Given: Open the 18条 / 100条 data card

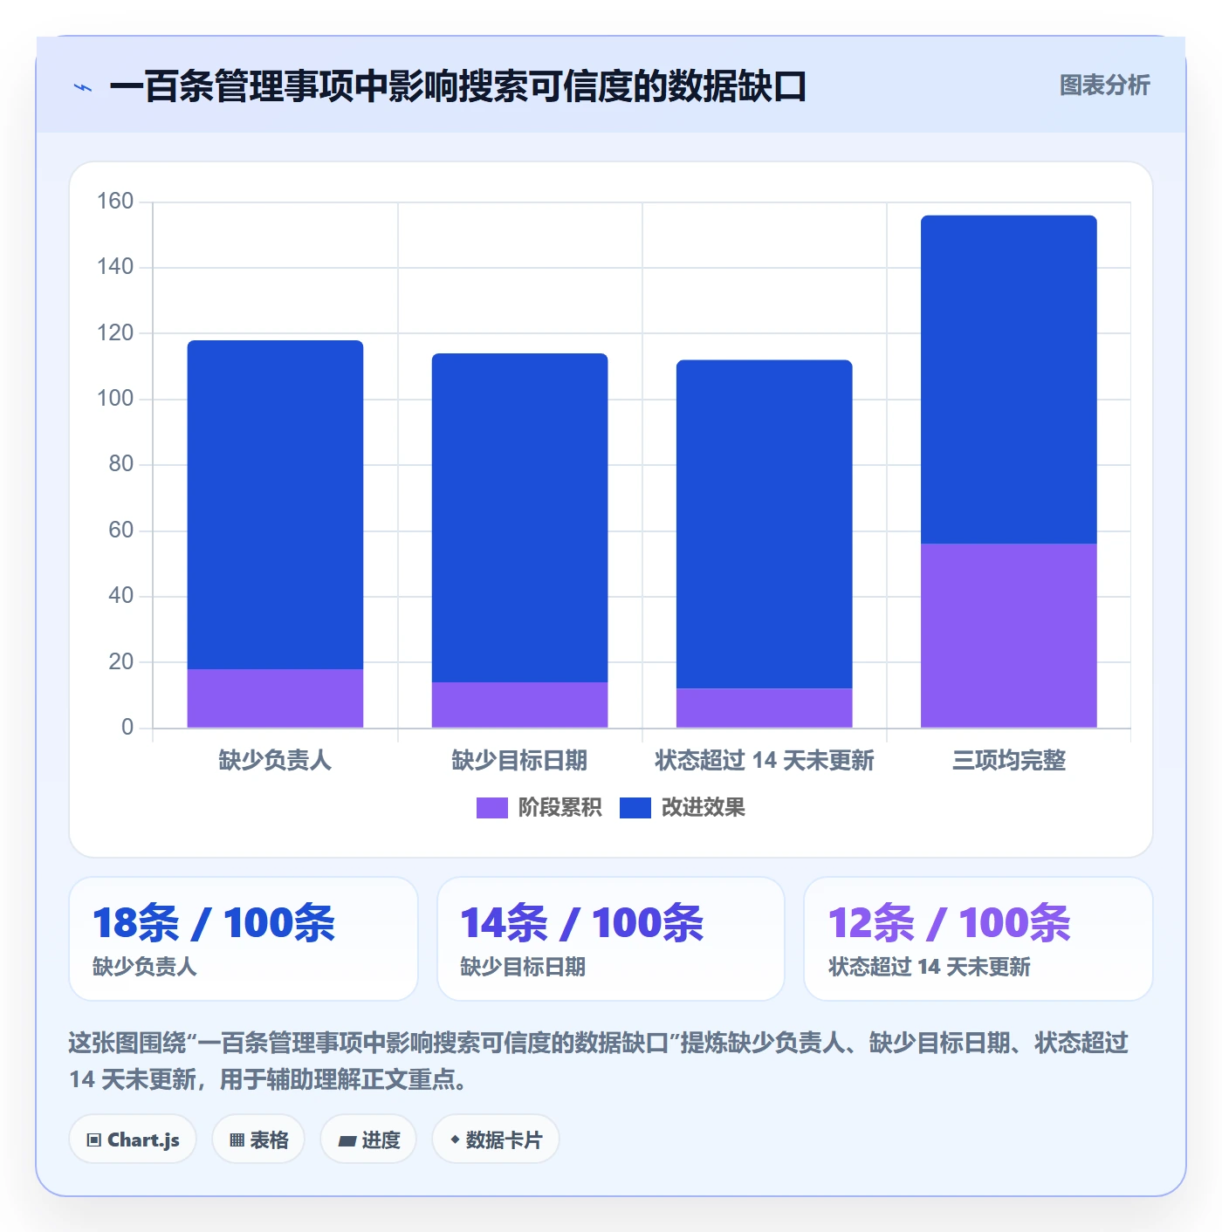Looking at the screenshot, I should 244,939.
